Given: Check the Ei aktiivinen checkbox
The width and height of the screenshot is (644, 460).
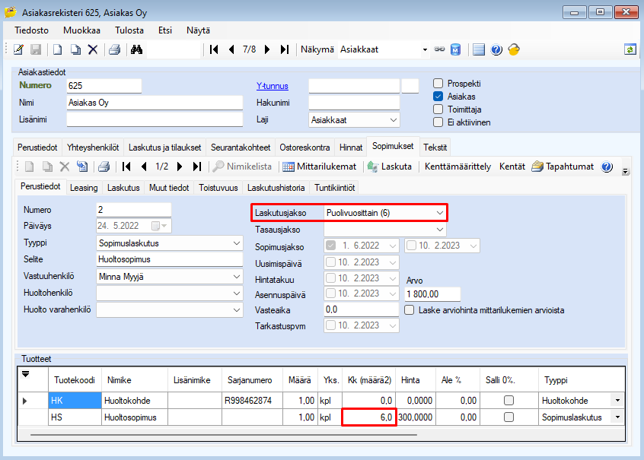Looking at the screenshot, I should [x=438, y=122].
